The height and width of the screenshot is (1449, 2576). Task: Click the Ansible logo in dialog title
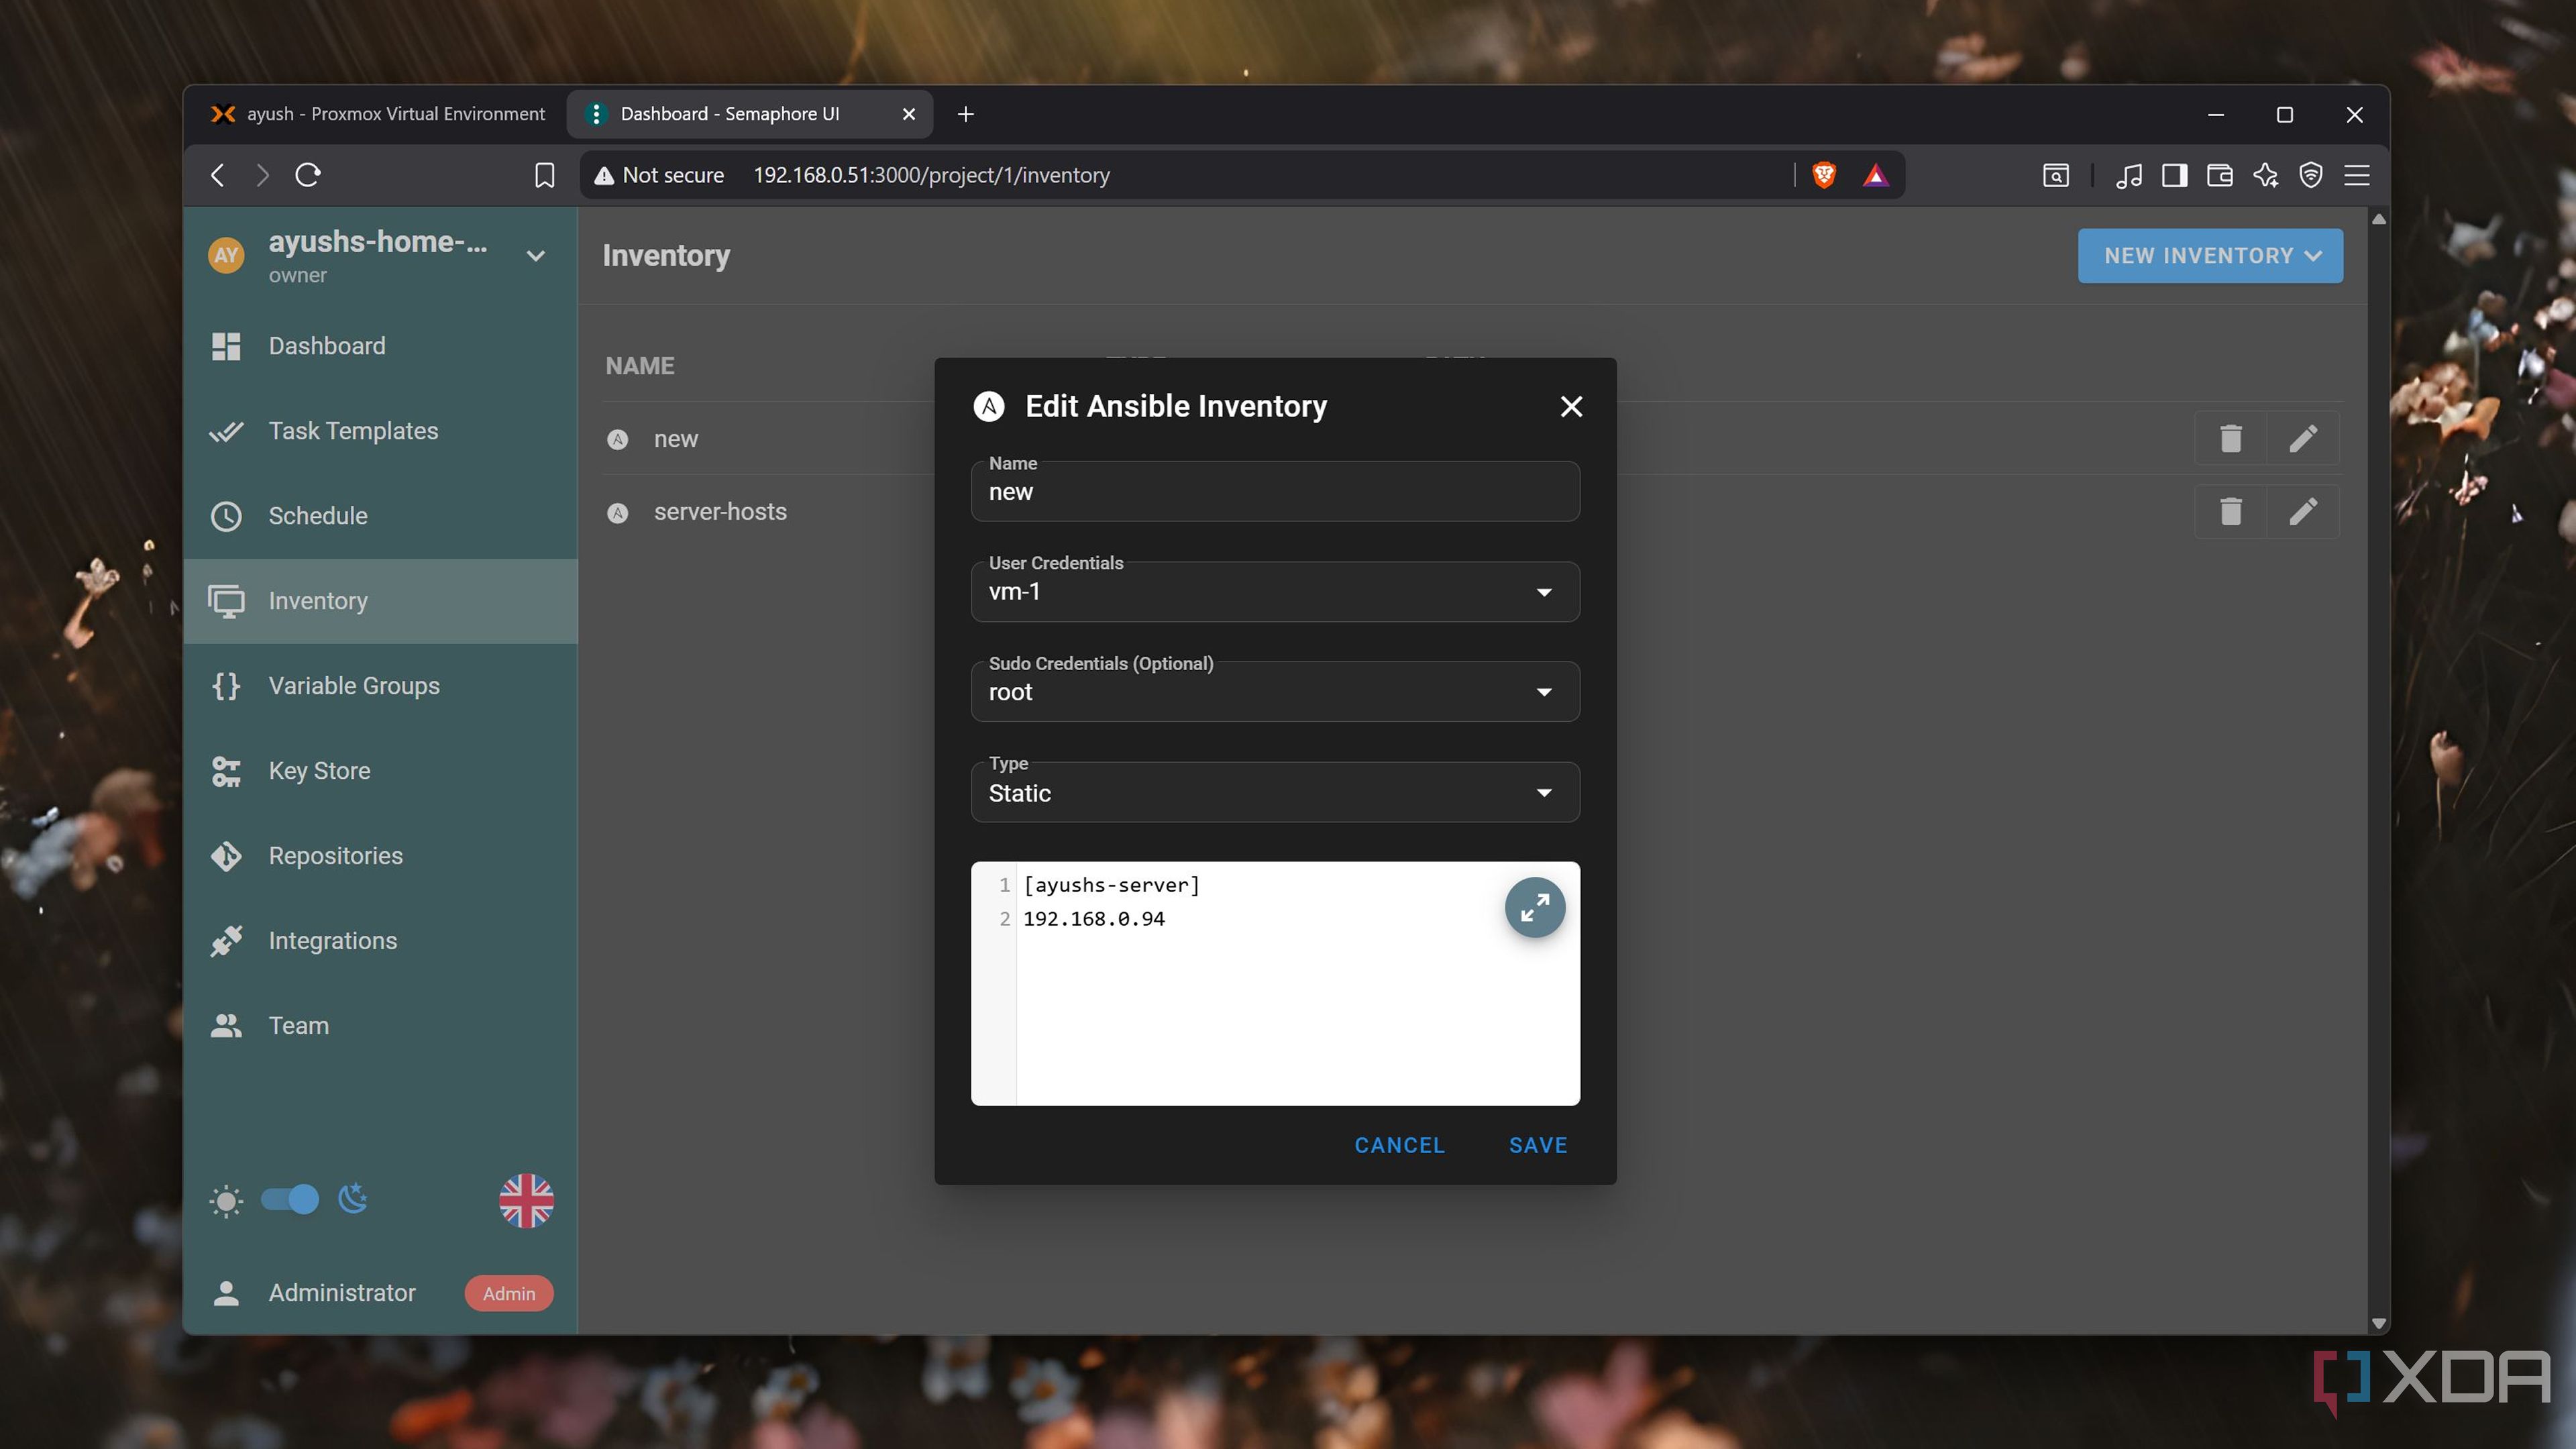point(989,406)
